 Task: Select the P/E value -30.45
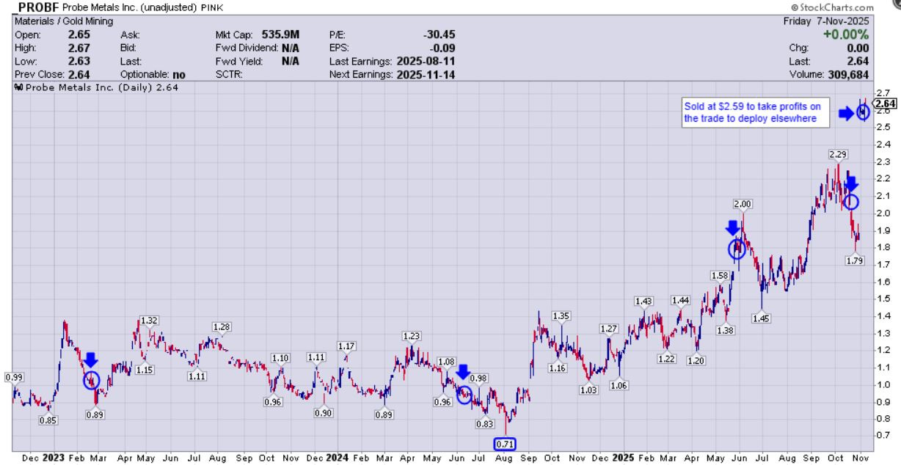click(x=438, y=34)
